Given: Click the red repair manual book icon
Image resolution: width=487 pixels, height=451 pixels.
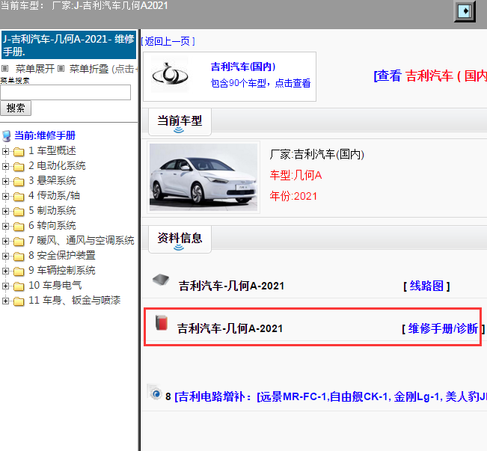Looking at the screenshot, I should [x=162, y=322].
